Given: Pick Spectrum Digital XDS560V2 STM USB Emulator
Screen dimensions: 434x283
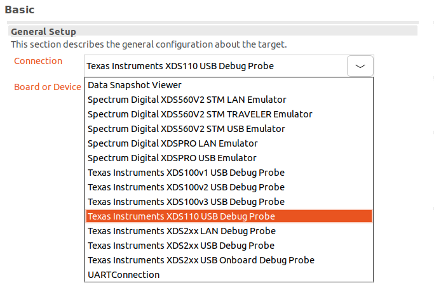Looking at the screenshot, I should [186, 129].
